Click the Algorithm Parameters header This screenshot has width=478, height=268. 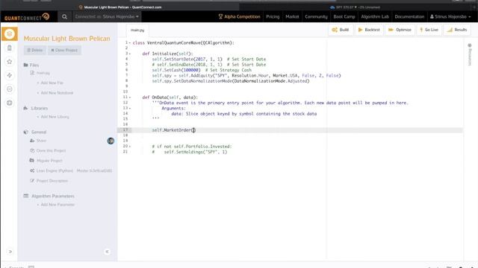click(x=49, y=196)
